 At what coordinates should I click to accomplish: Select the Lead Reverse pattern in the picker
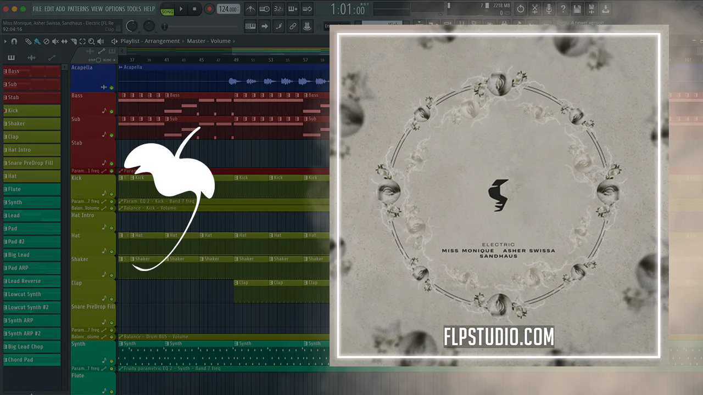(32, 281)
